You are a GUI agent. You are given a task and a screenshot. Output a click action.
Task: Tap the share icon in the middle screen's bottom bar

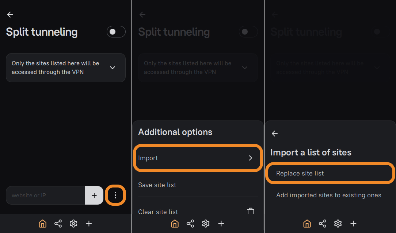190,224
